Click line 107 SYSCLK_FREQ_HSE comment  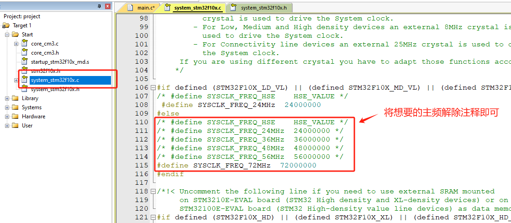pyautogui.click(x=253, y=96)
